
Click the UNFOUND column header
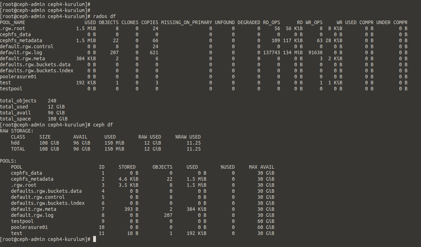tap(225, 23)
